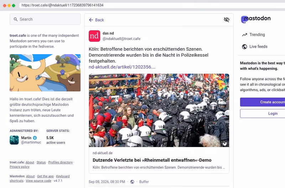Click the Back arrow icon
Viewport: 285px width, 188px height.
tap(91, 20)
